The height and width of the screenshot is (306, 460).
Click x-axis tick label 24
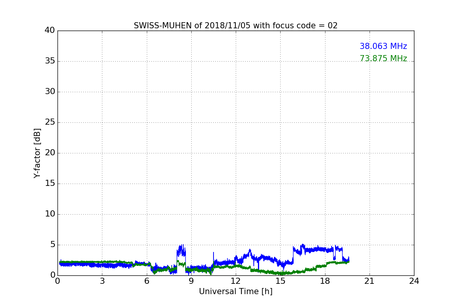click(414, 281)
